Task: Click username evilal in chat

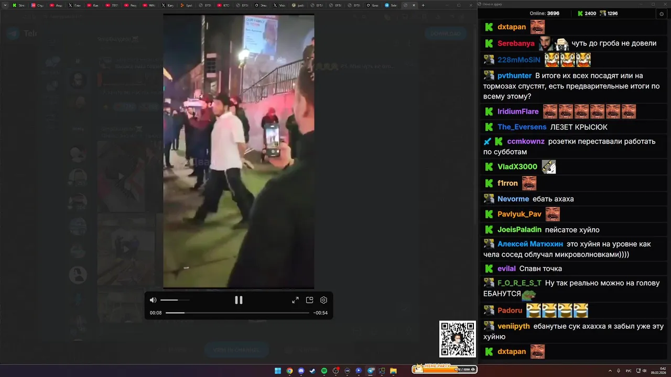Action: (506, 269)
